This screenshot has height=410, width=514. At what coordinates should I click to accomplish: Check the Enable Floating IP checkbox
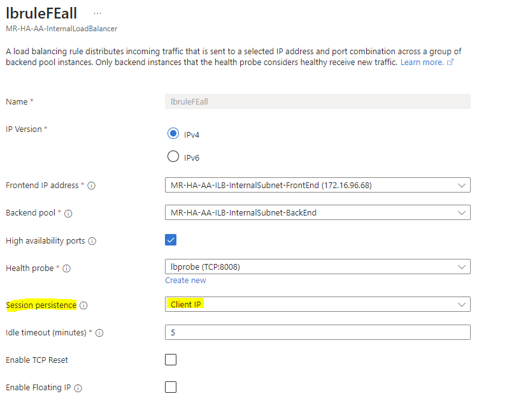click(171, 386)
